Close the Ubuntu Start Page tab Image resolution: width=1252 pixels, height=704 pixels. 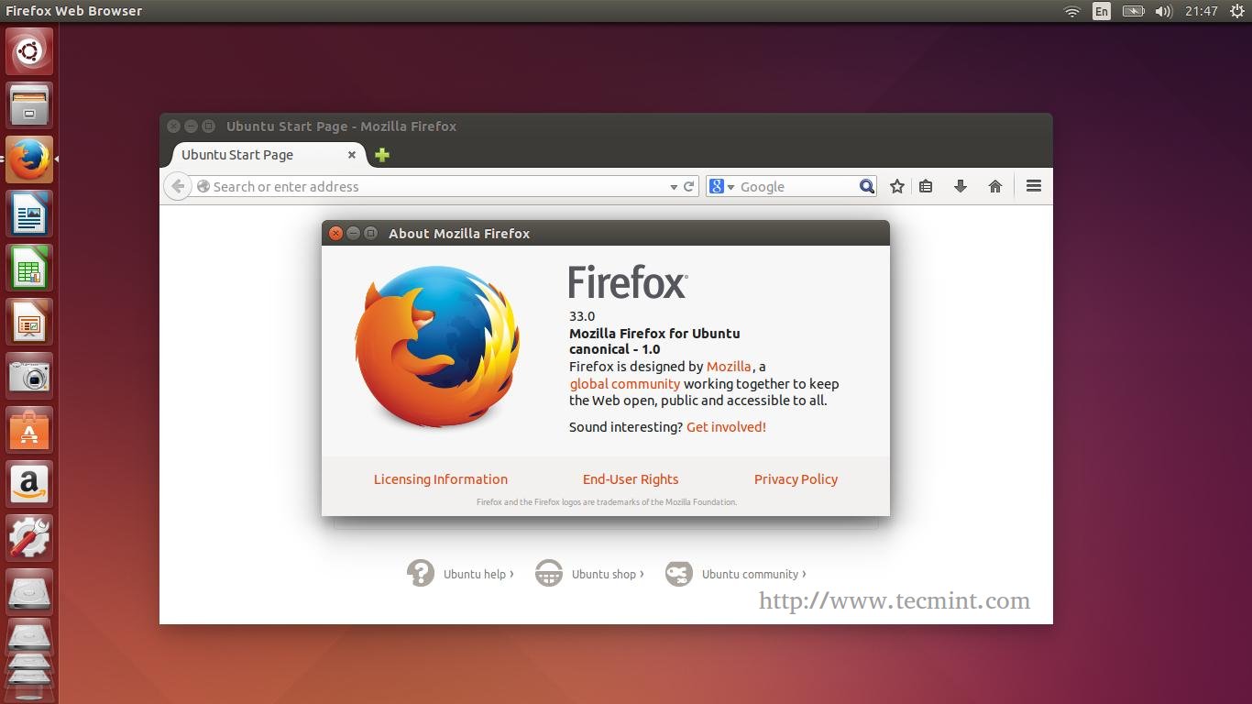(351, 155)
